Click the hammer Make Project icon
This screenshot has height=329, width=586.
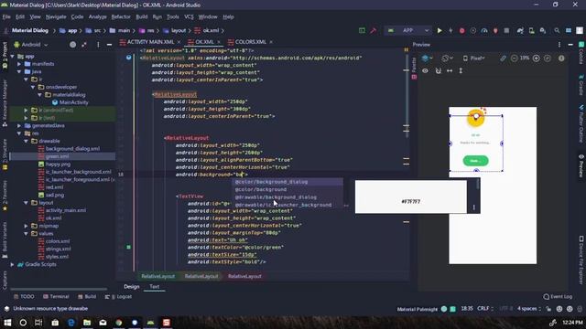(373, 30)
